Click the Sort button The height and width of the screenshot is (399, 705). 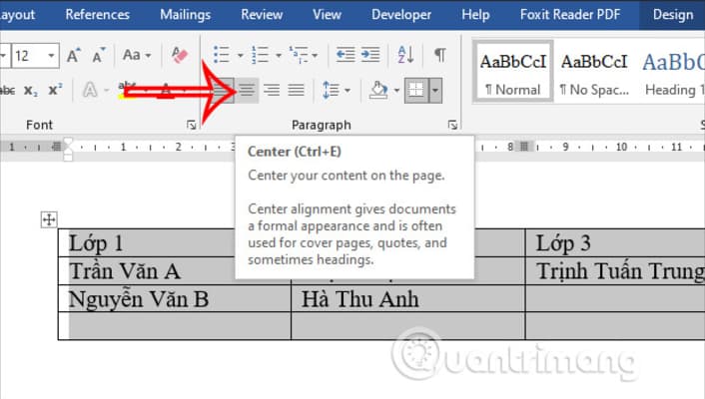pyautogui.click(x=405, y=55)
